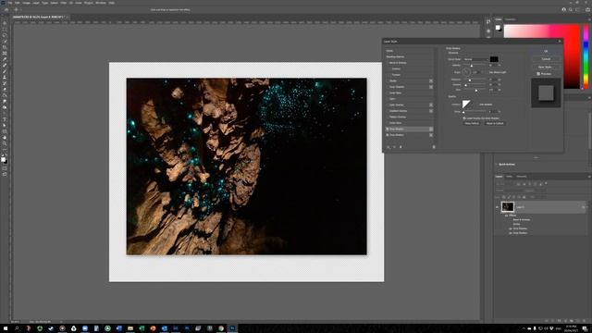
Task: Select the Pattern Overlay row in styles list
Action: coord(409,117)
